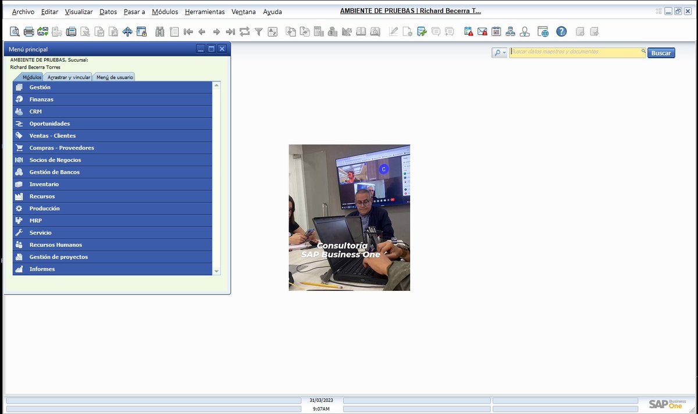698x414 pixels.
Task: Click the fax icon in the toolbar
Action: click(x=71, y=31)
